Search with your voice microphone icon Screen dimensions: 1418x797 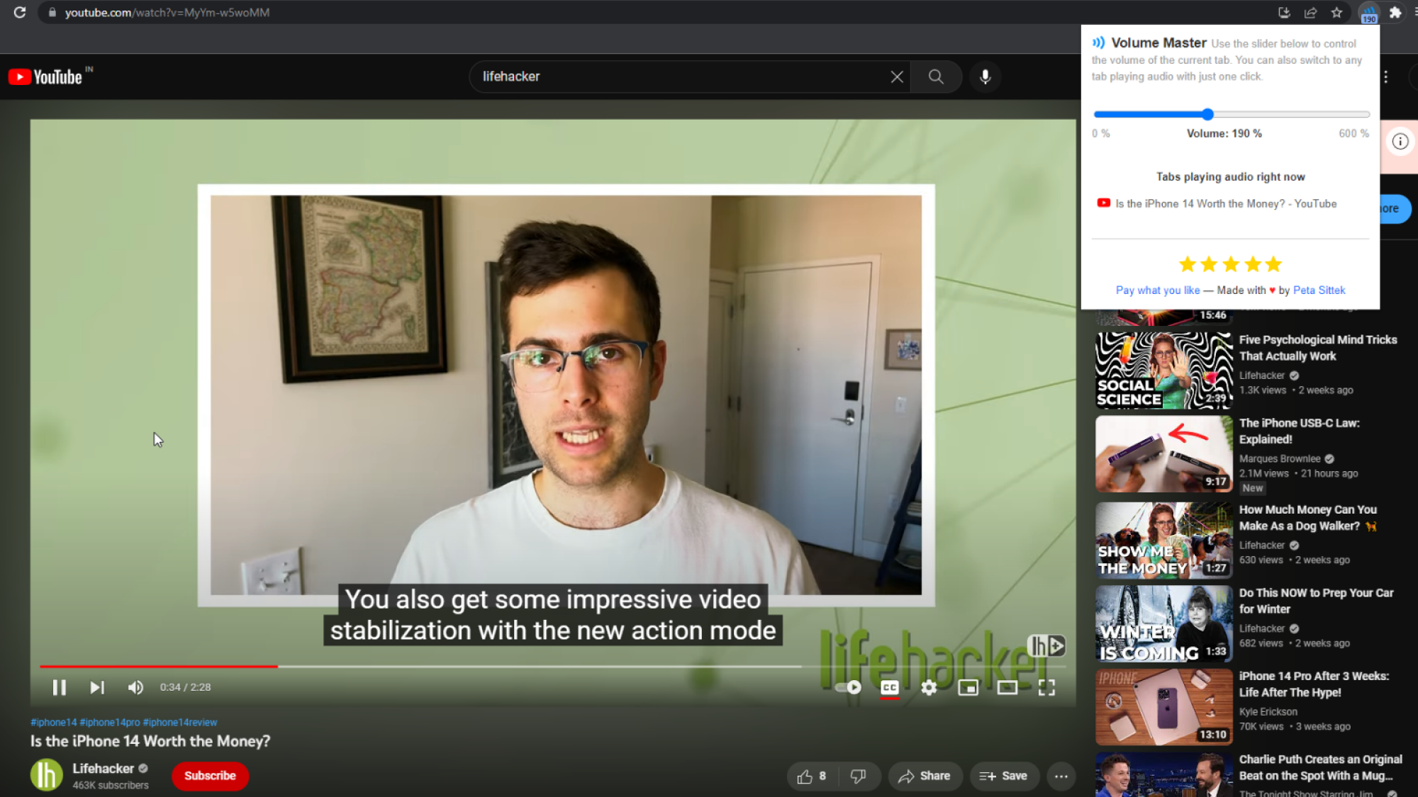point(985,77)
